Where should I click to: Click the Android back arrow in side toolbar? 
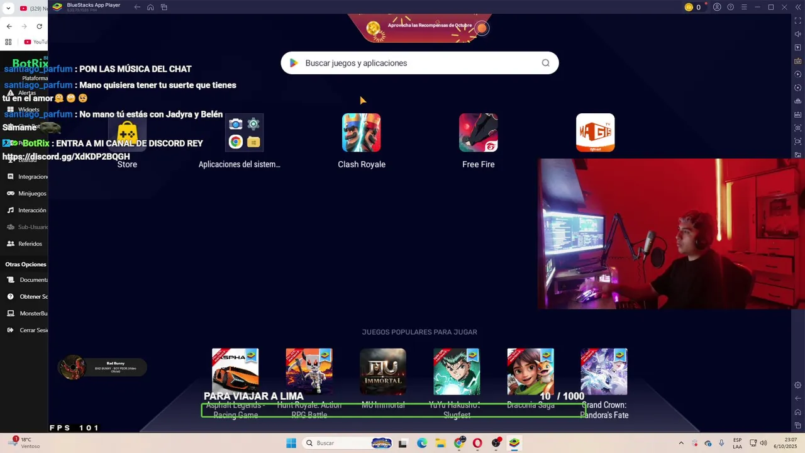click(798, 398)
